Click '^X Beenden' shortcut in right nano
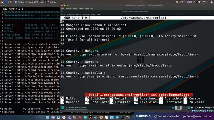This screenshot has height=120, width=214. (70, 102)
